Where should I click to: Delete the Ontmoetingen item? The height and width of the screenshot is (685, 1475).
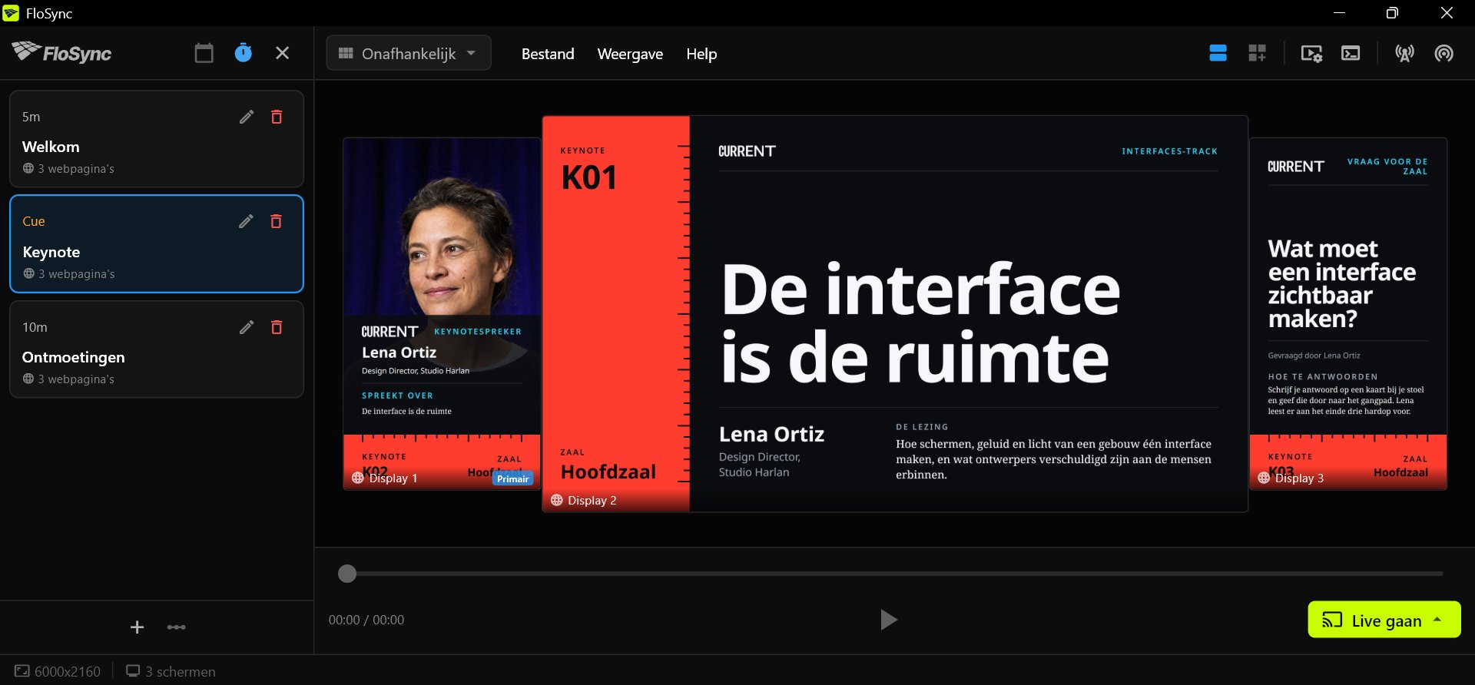pos(277,327)
